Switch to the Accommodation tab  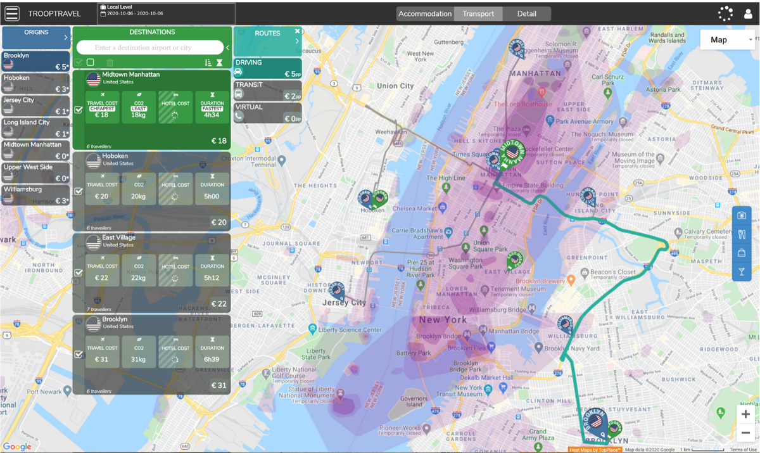click(425, 14)
